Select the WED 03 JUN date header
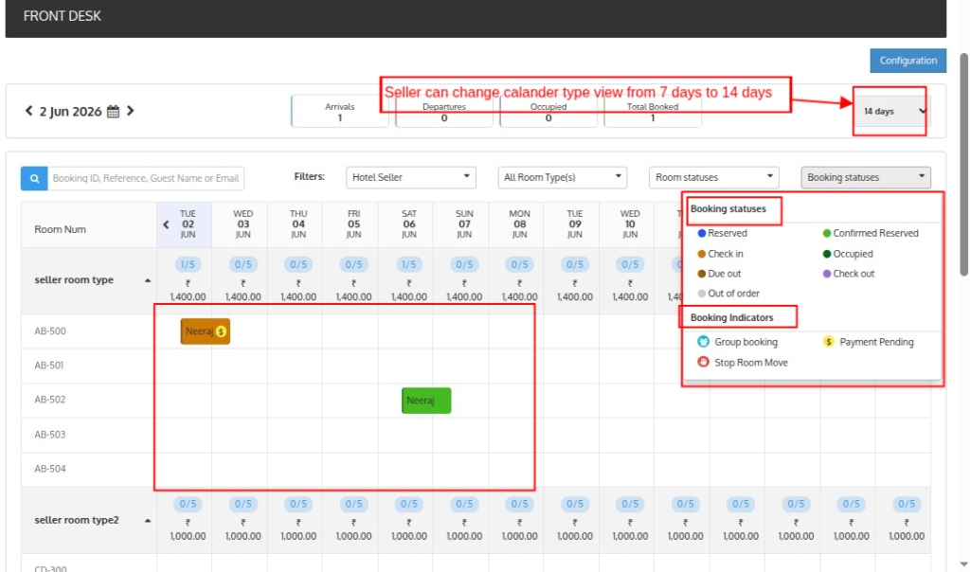This screenshot has height=572, width=970. pyautogui.click(x=243, y=223)
